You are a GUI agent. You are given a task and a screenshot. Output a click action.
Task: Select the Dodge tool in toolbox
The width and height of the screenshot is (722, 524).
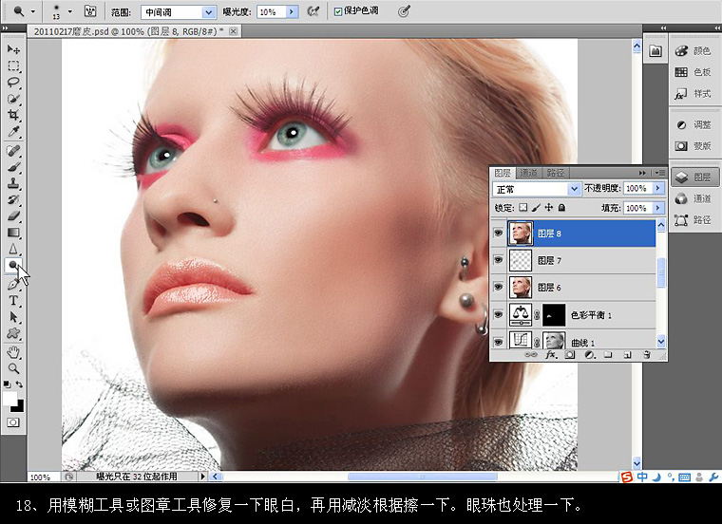(13, 266)
